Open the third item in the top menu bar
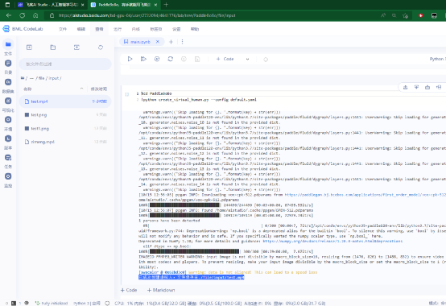The height and width of the screenshot is (306, 446). pyautogui.click(x=99, y=29)
